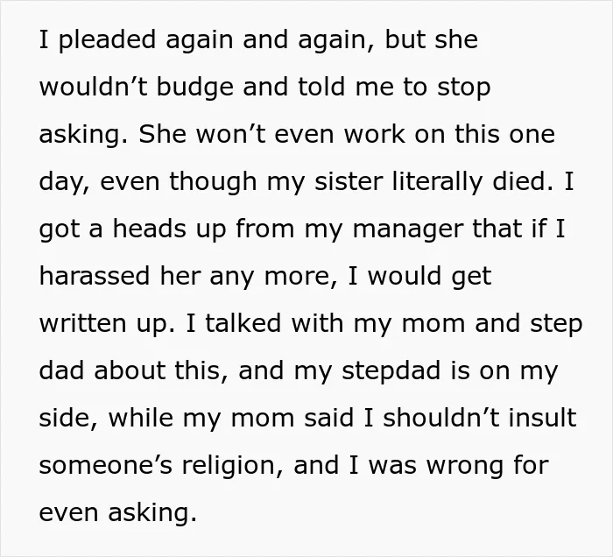The height and width of the screenshot is (557, 613).
Task: Click the phrase "even though"
Action: tap(178, 182)
